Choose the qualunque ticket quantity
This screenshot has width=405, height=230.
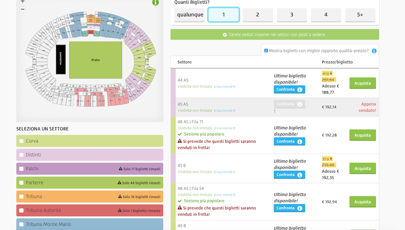[x=190, y=15]
